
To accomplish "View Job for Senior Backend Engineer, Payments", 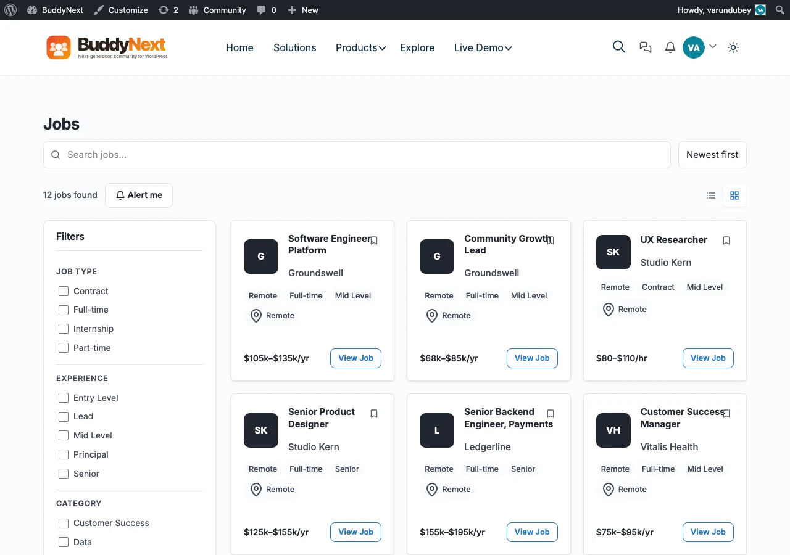I will click(532, 532).
